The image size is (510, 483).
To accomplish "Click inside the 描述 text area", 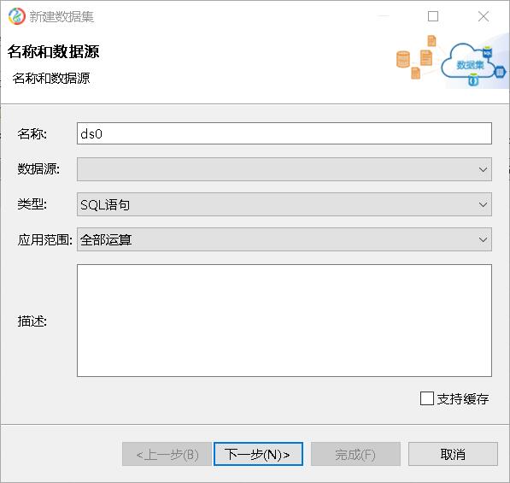I will pyautogui.click(x=284, y=321).
